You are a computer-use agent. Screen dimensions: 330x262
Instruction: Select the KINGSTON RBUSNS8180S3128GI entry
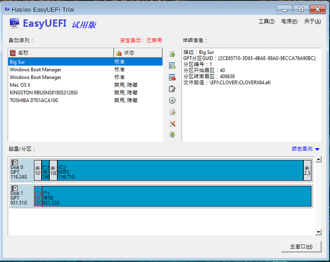pyautogui.click(x=85, y=93)
